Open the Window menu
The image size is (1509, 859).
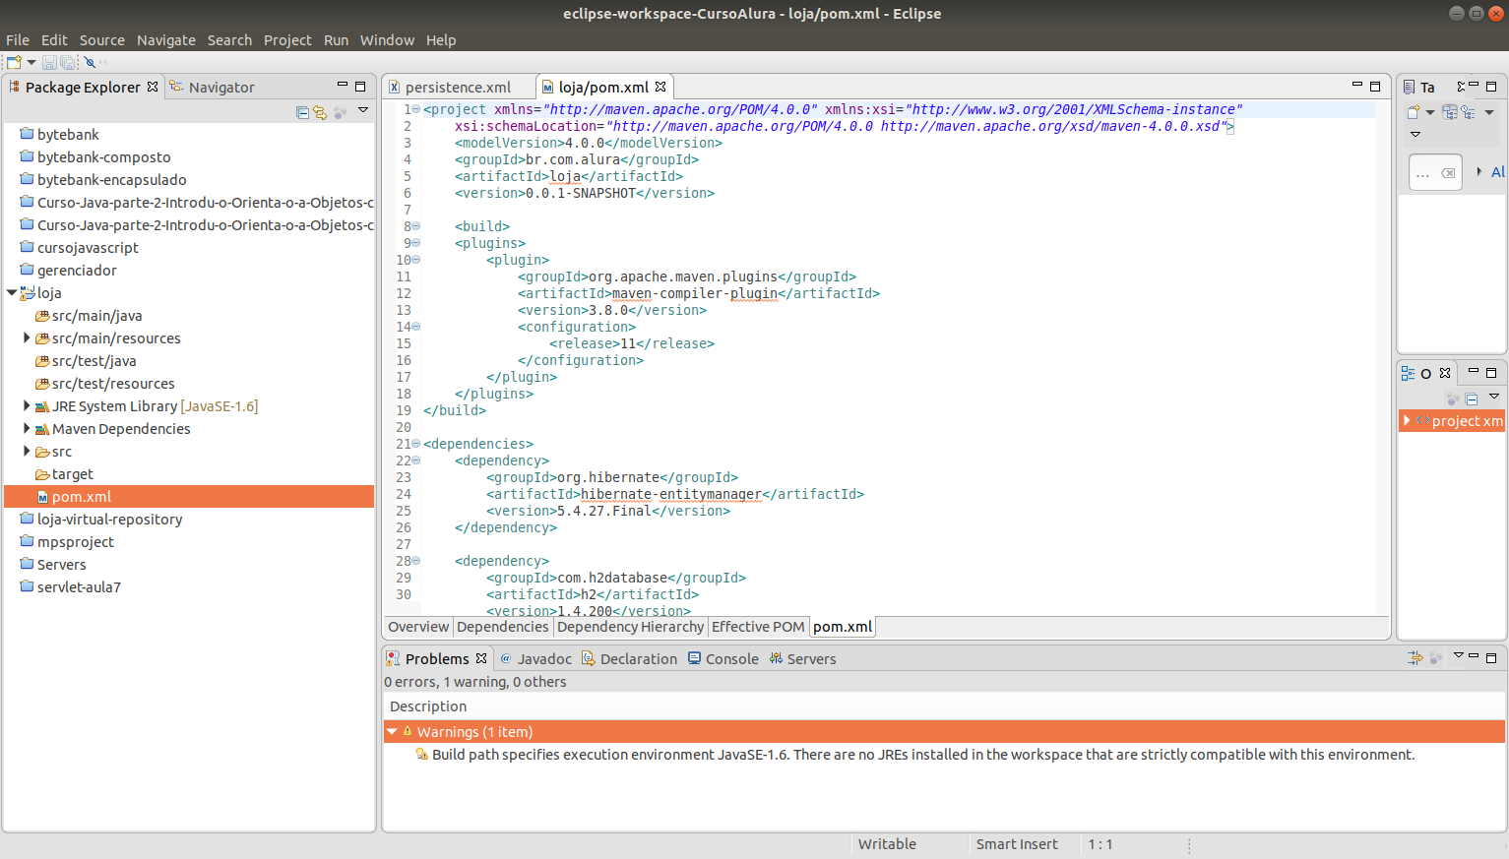point(387,40)
